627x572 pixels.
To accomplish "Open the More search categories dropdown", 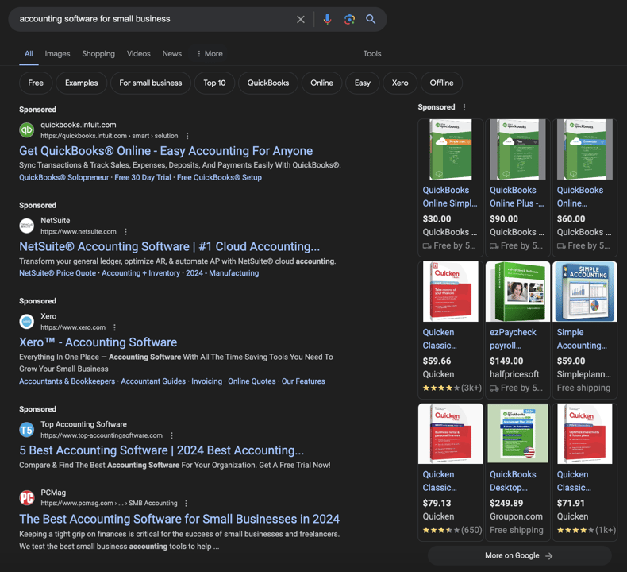I will (x=210, y=54).
